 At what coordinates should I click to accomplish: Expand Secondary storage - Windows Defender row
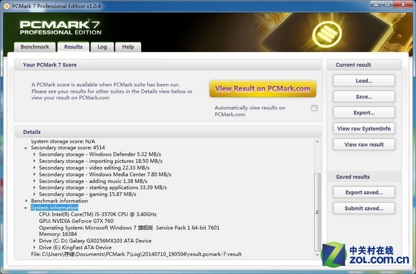coord(34,155)
